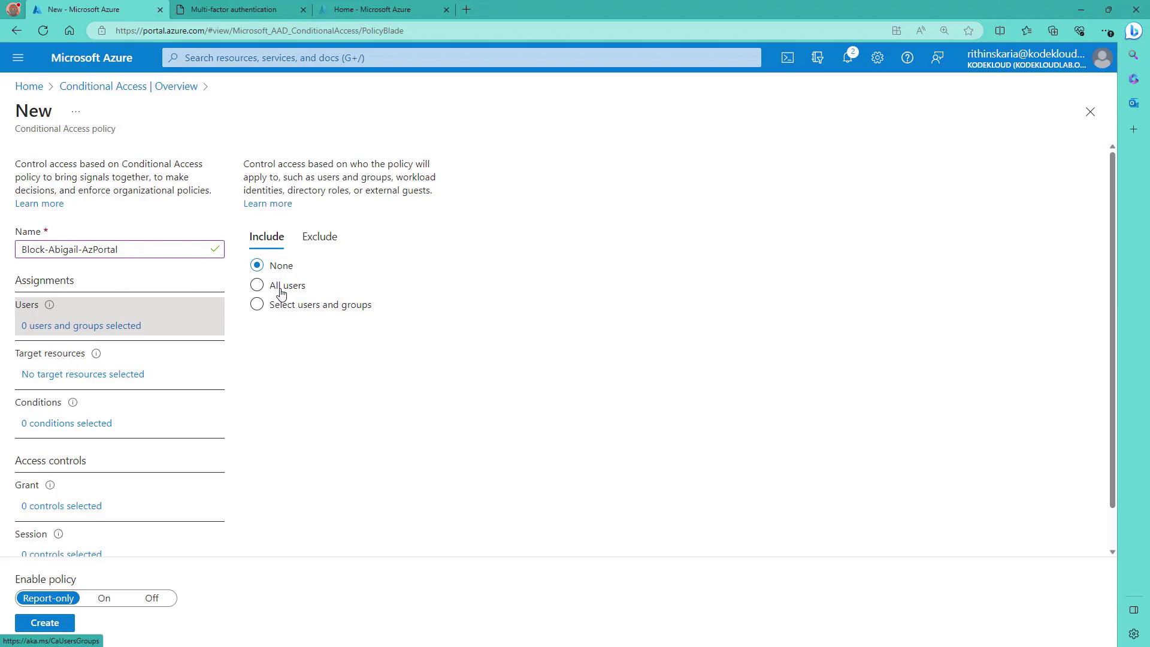Image resolution: width=1150 pixels, height=647 pixels.
Task: Choose Select users and groups option
Action: click(x=257, y=304)
